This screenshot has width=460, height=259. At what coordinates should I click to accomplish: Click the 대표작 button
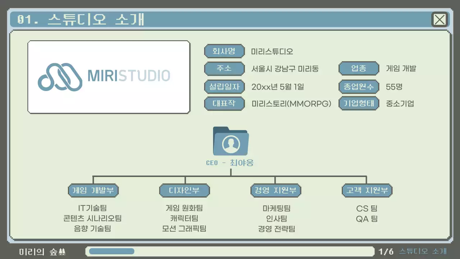tap(224, 104)
